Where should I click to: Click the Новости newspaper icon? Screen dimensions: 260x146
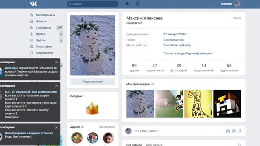pyautogui.click(x=32, y=21)
